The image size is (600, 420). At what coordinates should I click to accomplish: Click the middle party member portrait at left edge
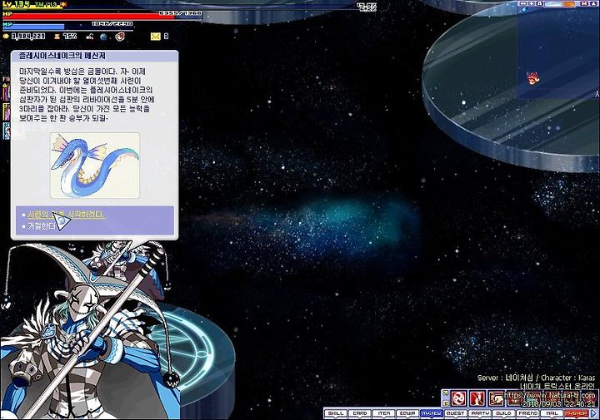point(6,111)
